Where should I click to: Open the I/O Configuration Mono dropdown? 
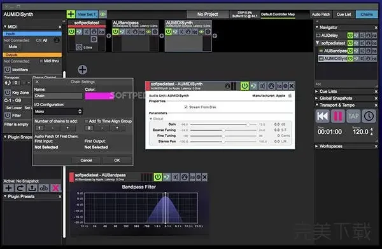point(58,111)
